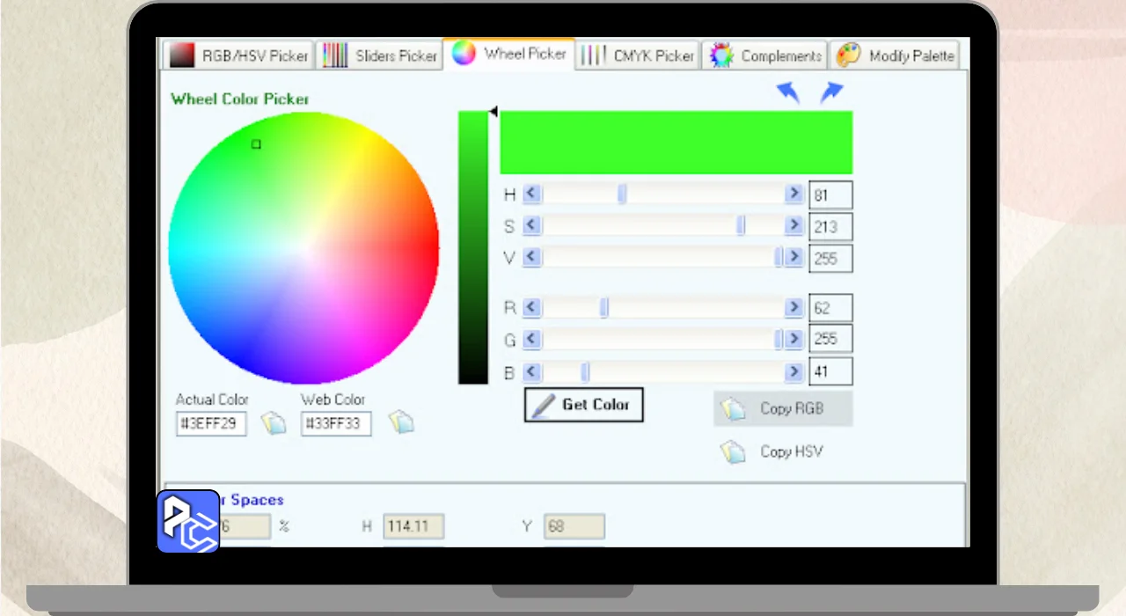Click the R value field showing 62
This screenshot has width=1126, height=616.
pos(830,308)
